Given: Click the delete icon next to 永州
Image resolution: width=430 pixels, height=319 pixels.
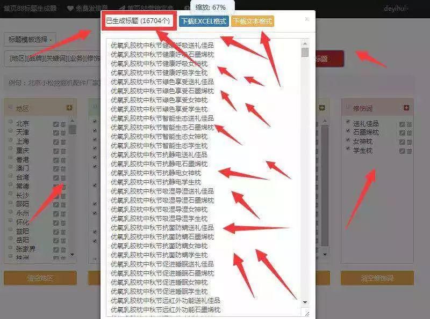Looking at the screenshot, I should [x=63, y=214].
